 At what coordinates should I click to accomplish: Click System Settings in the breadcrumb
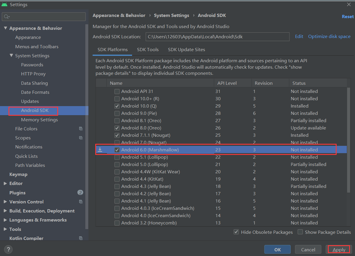tap(172, 15)
